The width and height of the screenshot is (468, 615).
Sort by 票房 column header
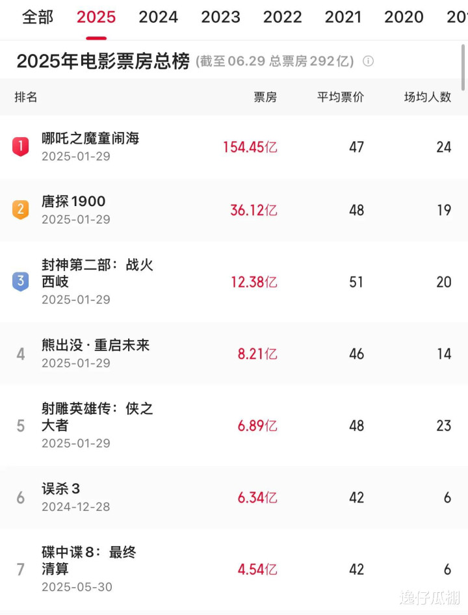[265, 97]
